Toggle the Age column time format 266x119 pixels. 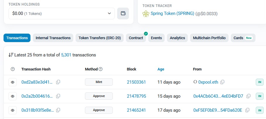click(161, 69)
